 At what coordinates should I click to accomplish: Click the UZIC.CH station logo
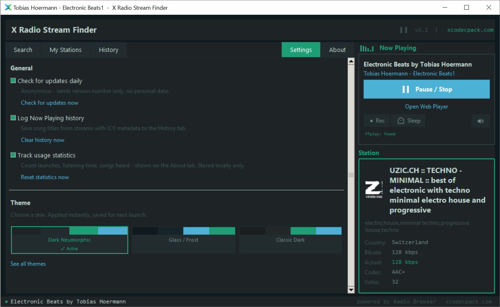click(x=374, y=189)
